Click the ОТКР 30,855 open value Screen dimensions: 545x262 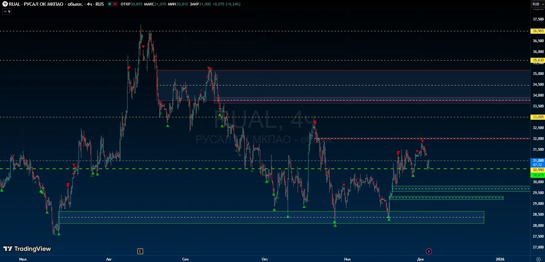[x=131, y=4]
